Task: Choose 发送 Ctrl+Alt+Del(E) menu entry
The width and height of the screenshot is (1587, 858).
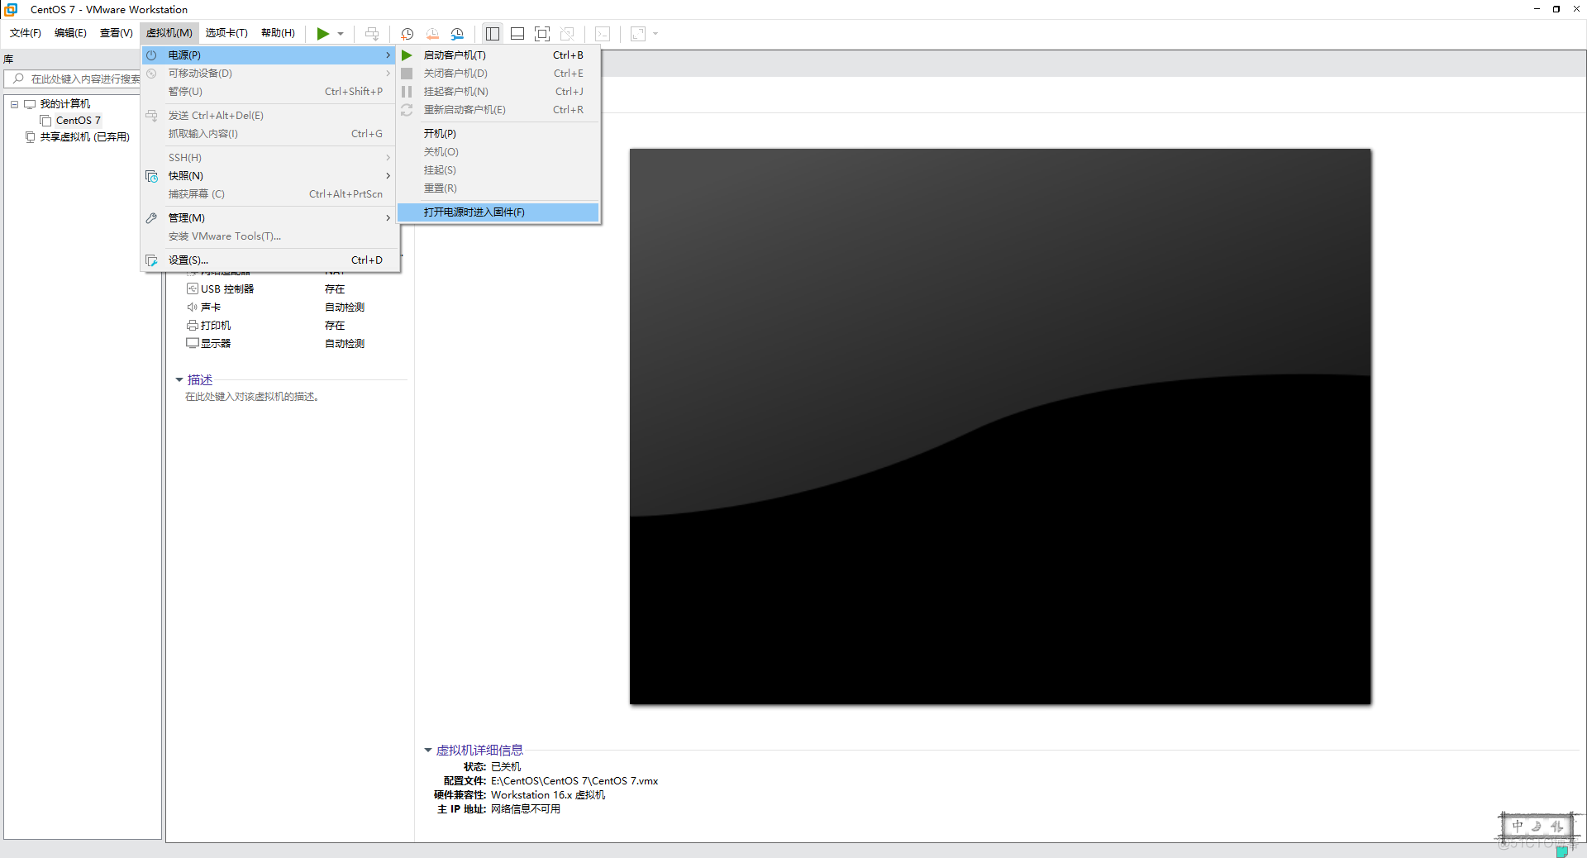Action: tap(268, 116)
